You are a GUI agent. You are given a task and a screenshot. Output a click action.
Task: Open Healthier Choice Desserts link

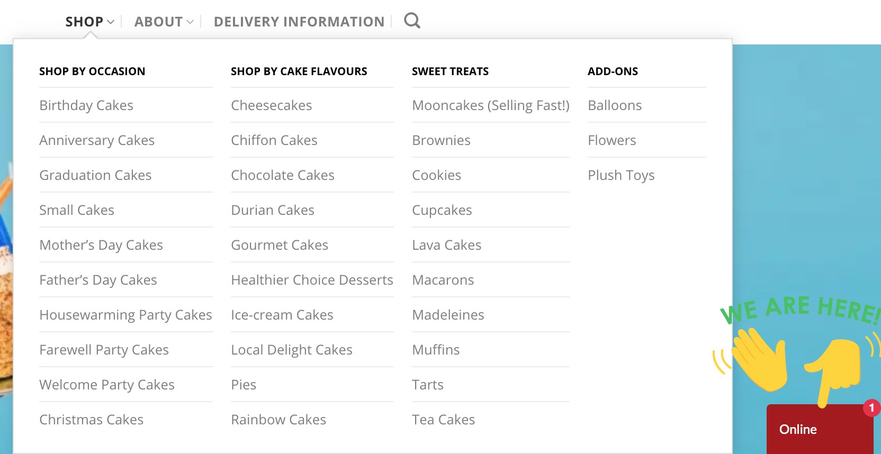pos(312,280)
